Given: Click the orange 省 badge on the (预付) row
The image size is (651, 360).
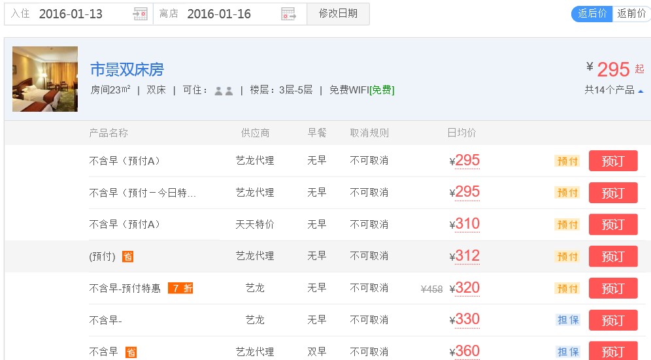Looking at the screenshot, I should [128, 257].
